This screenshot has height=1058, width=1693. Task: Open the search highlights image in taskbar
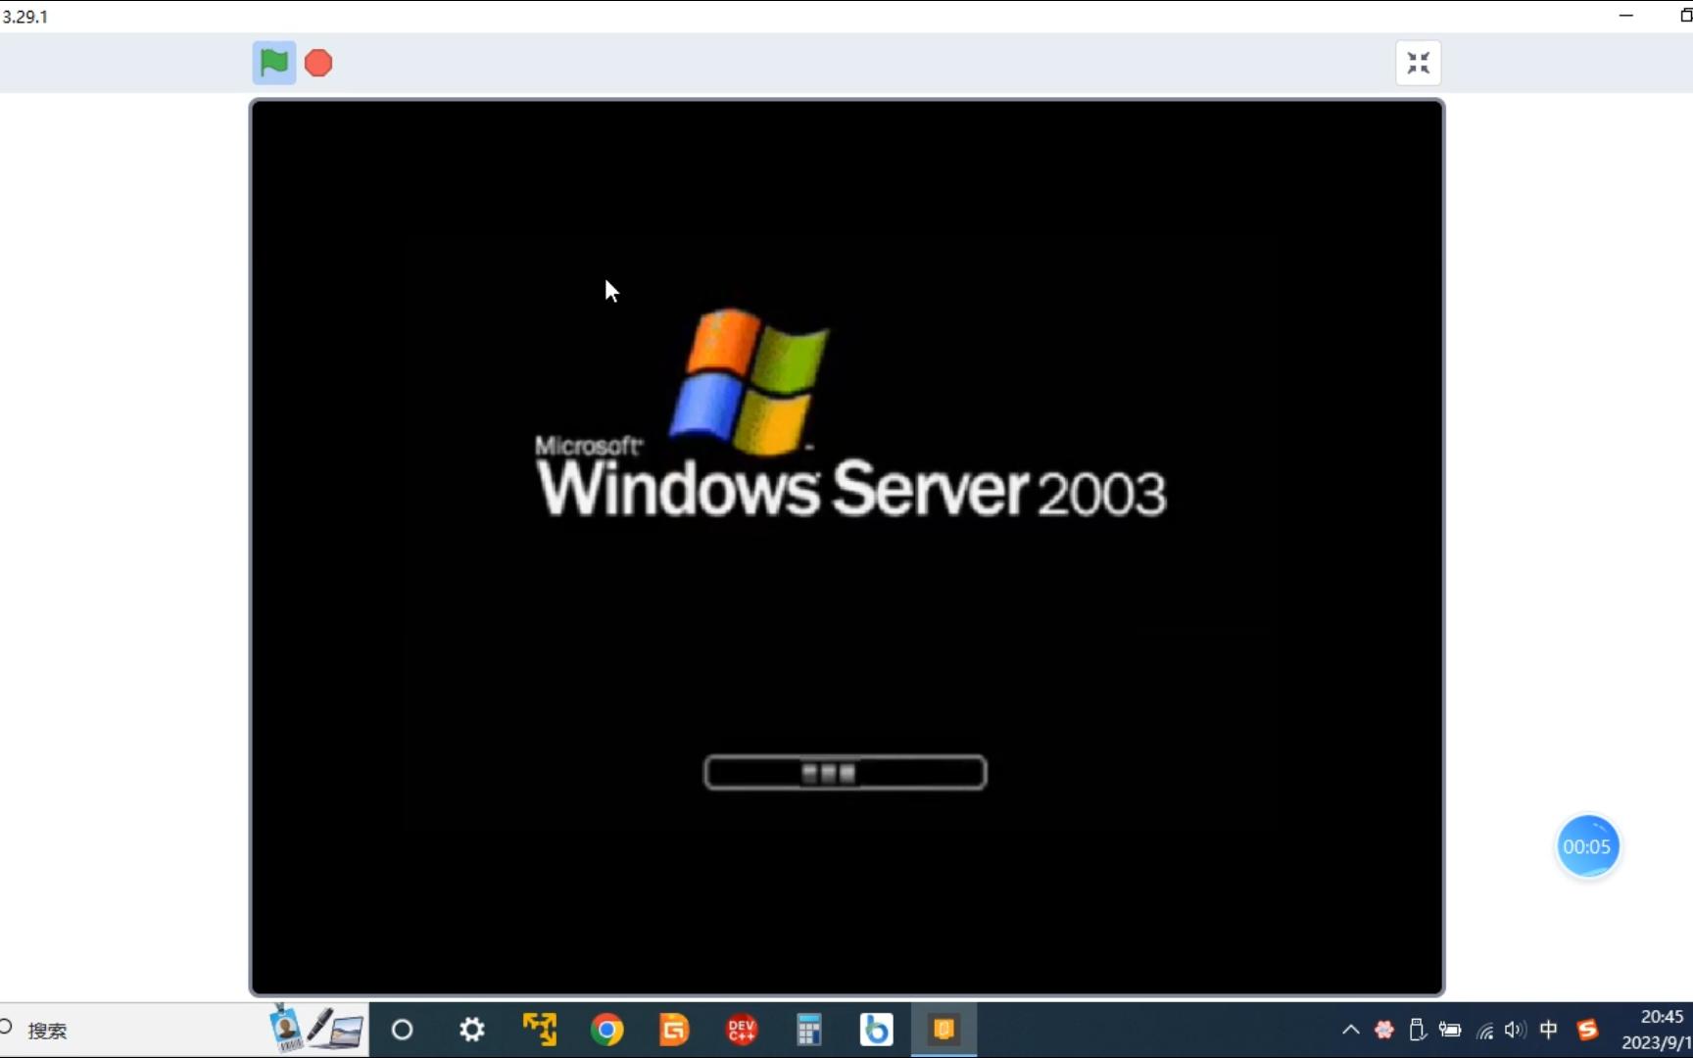(x=315, y=1029)
